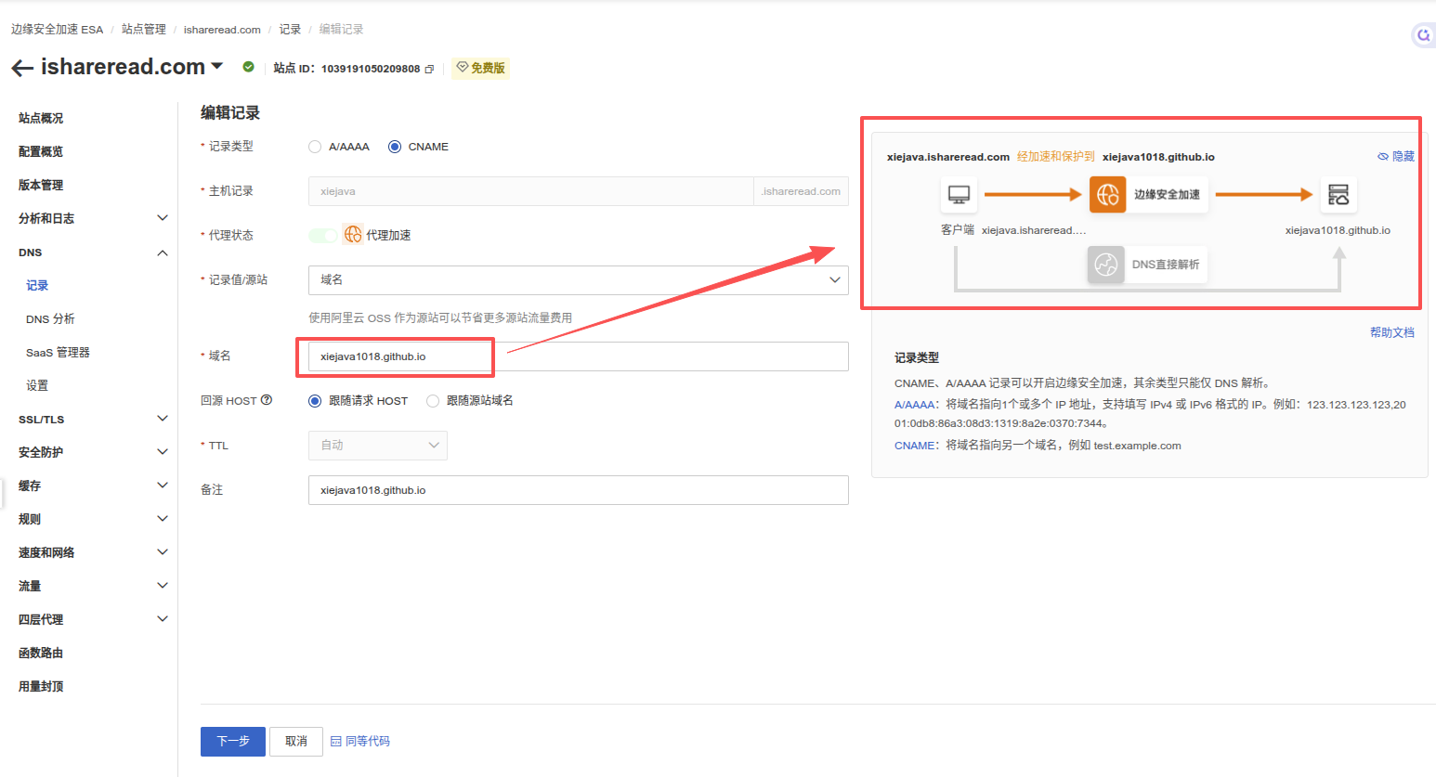The height and width of the screenshot is (777, 1436).
Task: Click the 备注 input field
Action: pyautogui.click(x=578, y=490)
